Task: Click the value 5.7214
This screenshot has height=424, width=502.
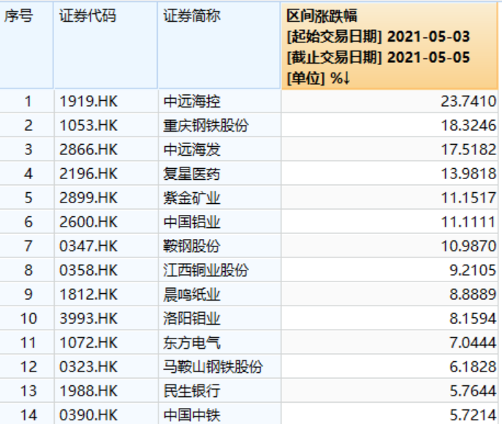Action: tap(473, 415)
